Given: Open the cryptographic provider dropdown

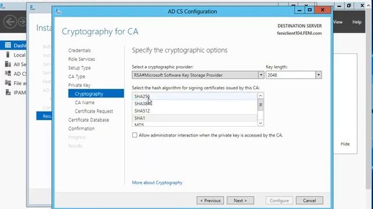Looking at the screenshot, I should pos(261,75).
